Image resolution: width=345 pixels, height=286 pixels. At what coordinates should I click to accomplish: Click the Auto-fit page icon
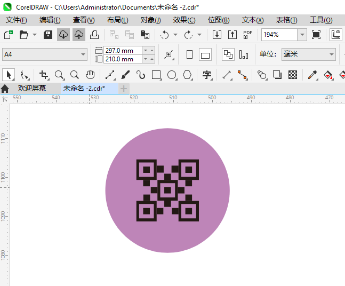coord(169,54)
